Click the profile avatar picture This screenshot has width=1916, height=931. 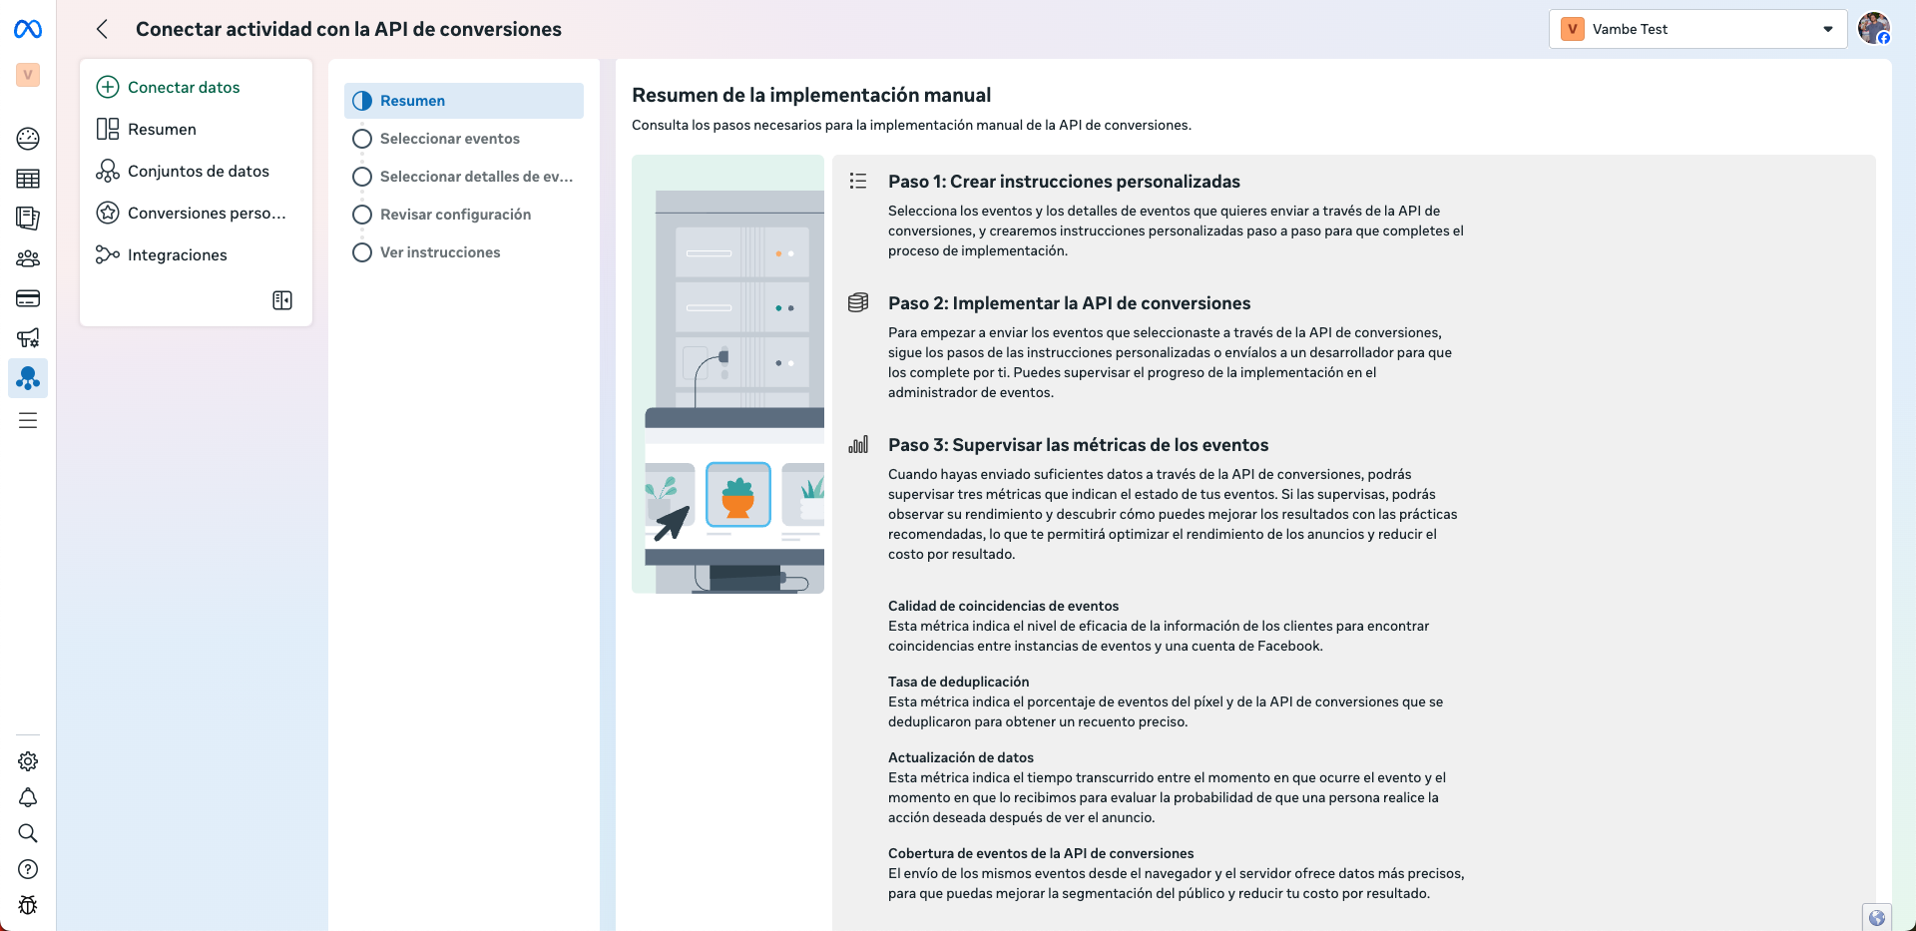(1873, 29)
